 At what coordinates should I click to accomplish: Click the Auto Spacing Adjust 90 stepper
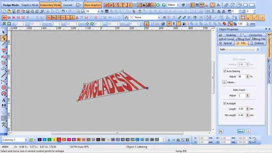coord(247,76)
